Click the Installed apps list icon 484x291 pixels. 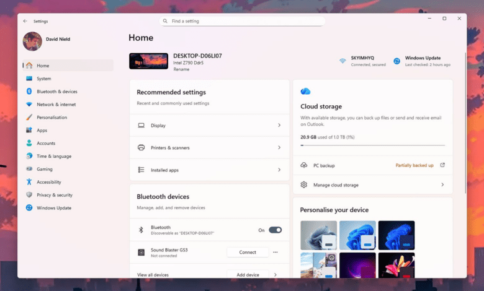(141, 170)
